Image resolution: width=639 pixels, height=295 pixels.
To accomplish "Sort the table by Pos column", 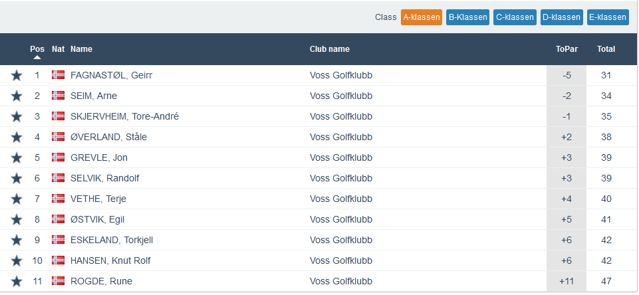I will [x=37, y=49].
